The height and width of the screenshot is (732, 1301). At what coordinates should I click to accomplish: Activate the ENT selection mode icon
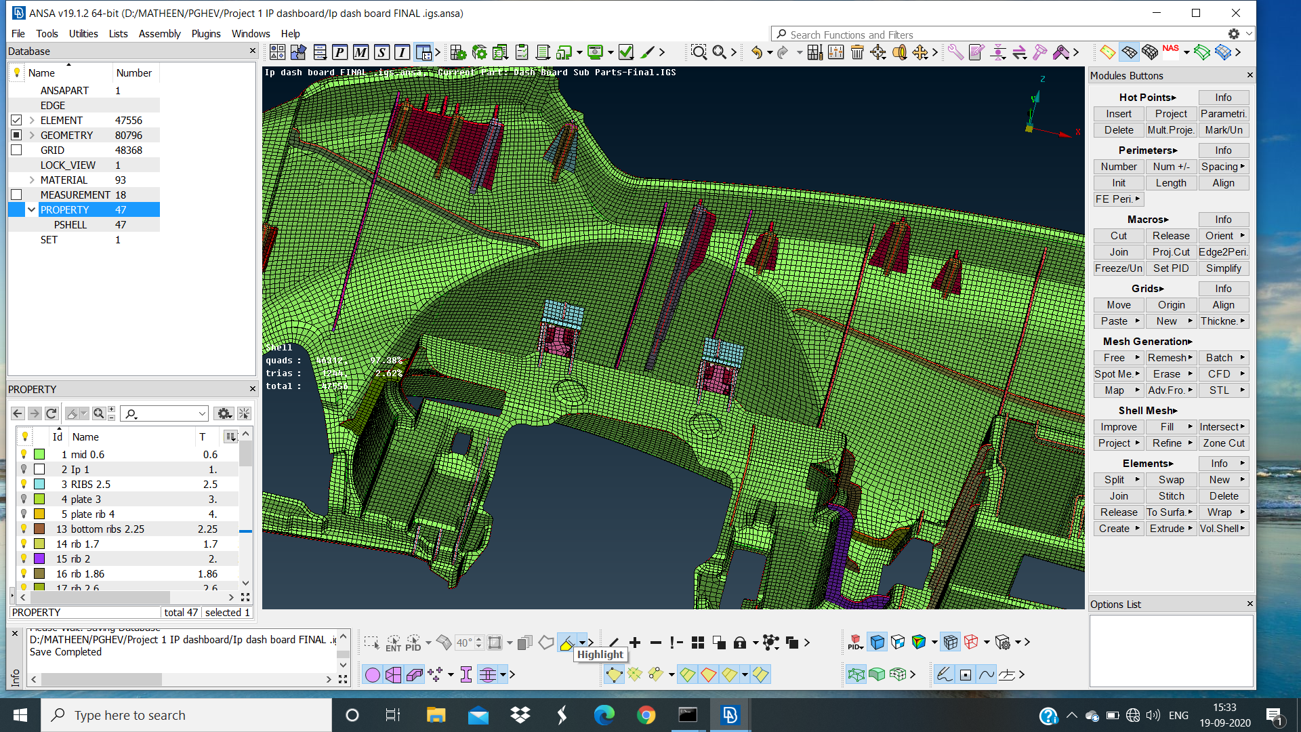(x=393, y=643)
